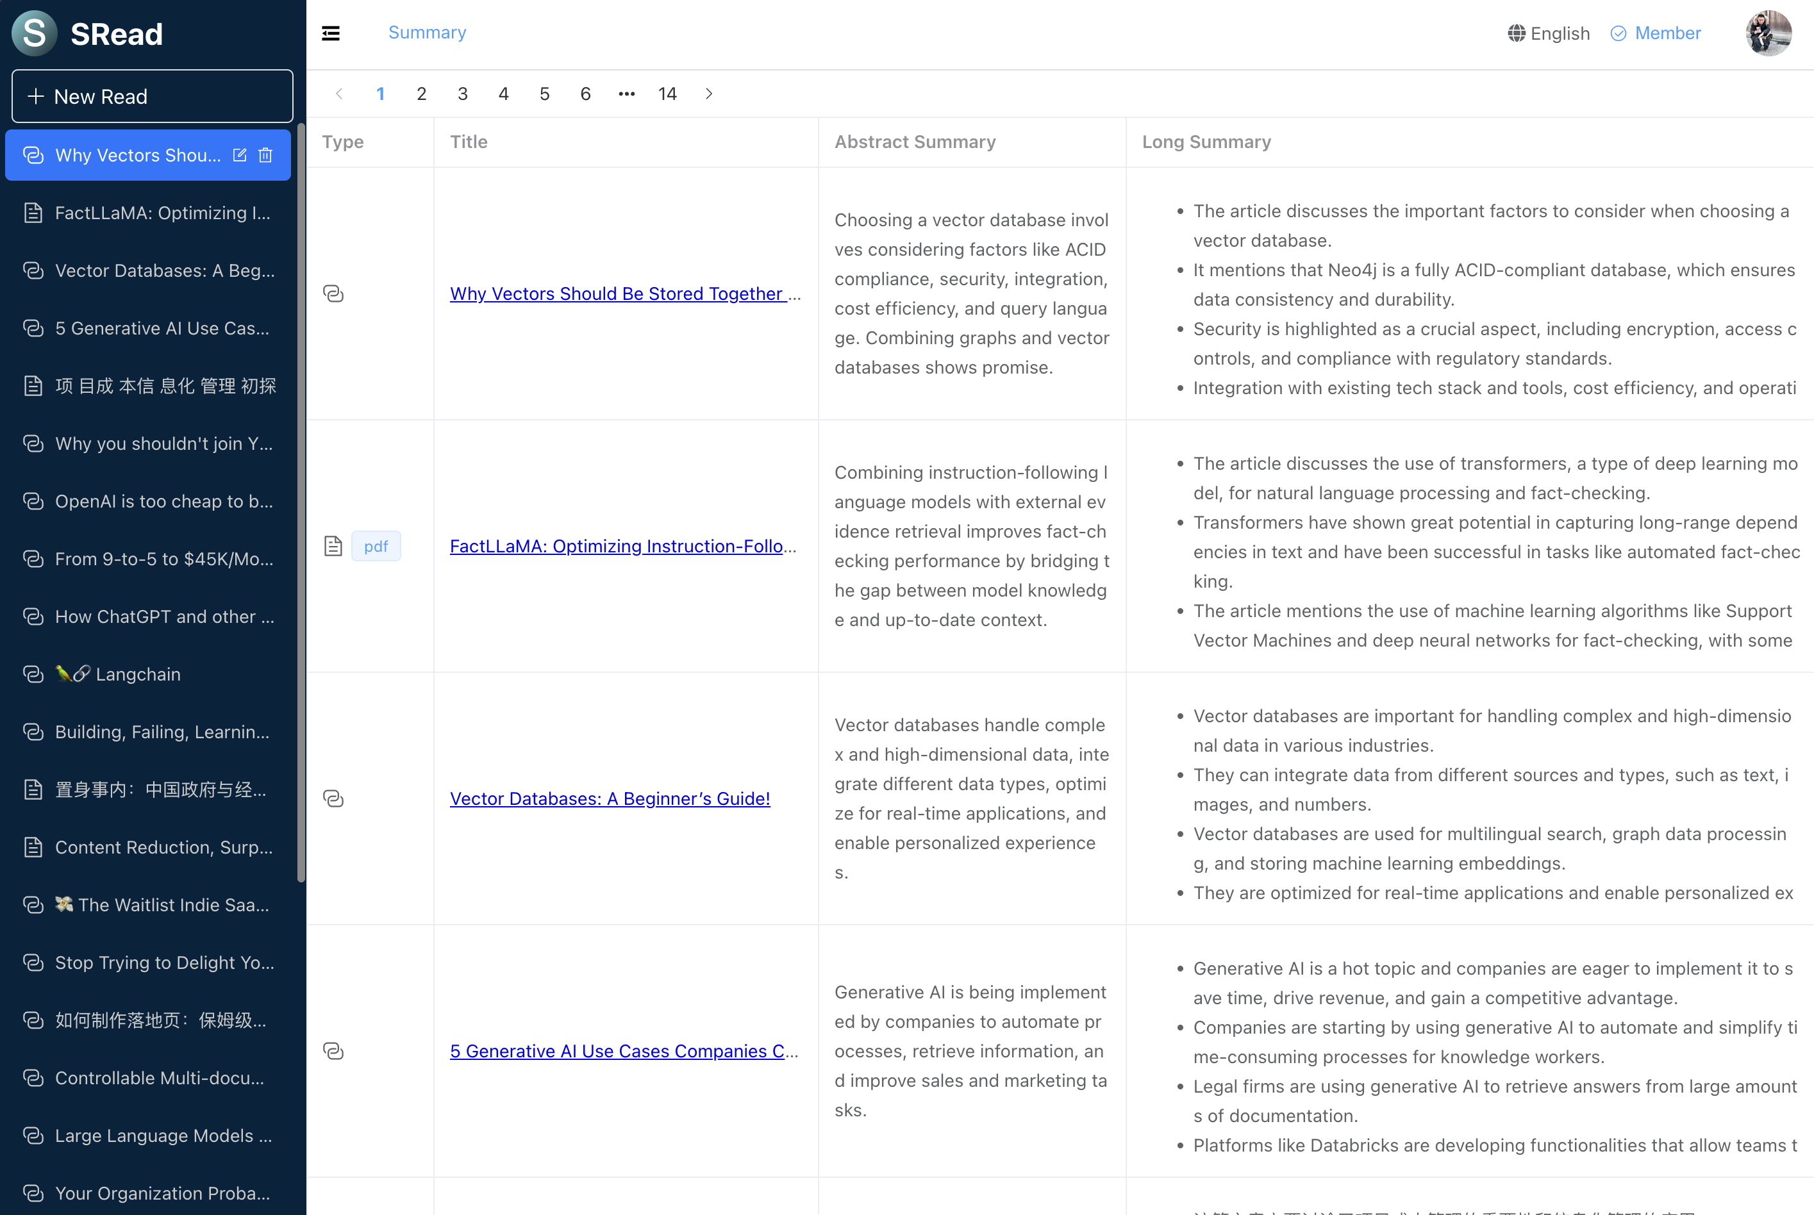Click the globe icon next to English
The image size is (1814, 1215).
(x=1516, y=33)
